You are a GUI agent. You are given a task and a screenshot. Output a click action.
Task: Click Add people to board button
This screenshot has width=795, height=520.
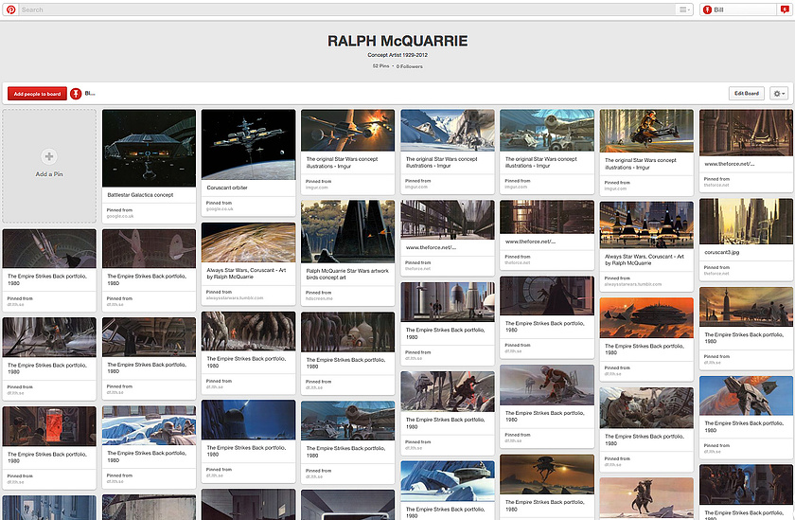(x=37, y=94)
